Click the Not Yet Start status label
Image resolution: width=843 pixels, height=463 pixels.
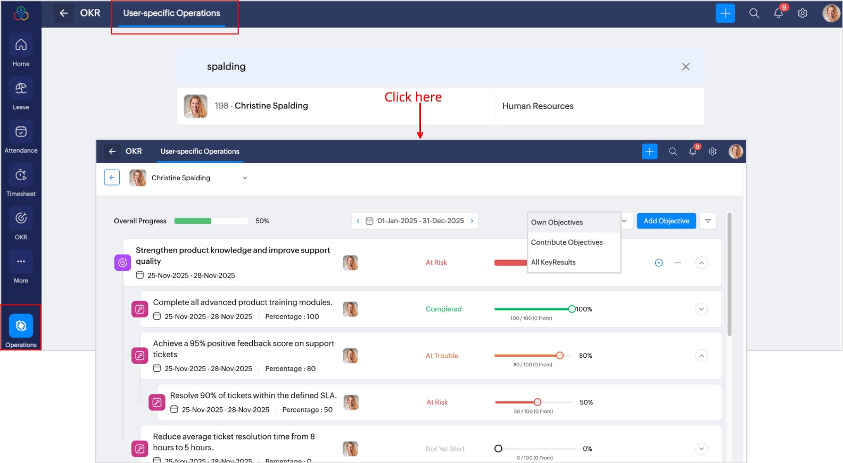pyautogui.click(x=445, y=449)
